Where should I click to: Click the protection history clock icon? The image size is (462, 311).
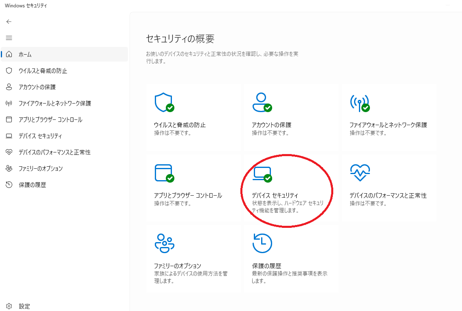click(262, 243)
